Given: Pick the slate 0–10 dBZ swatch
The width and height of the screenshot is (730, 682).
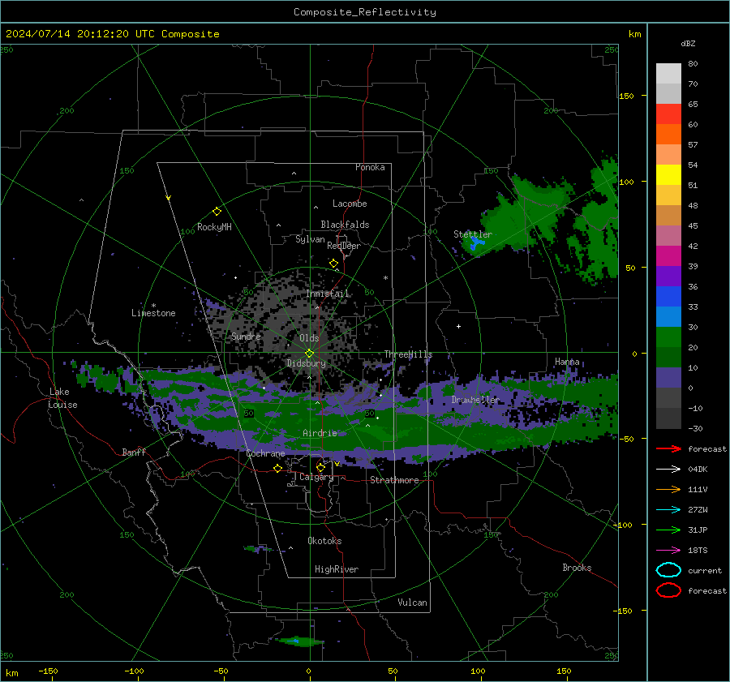Looking at the screenshot, I should click(668, 378).
